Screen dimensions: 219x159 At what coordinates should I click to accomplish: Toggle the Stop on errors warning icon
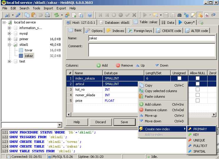point(200,15)
